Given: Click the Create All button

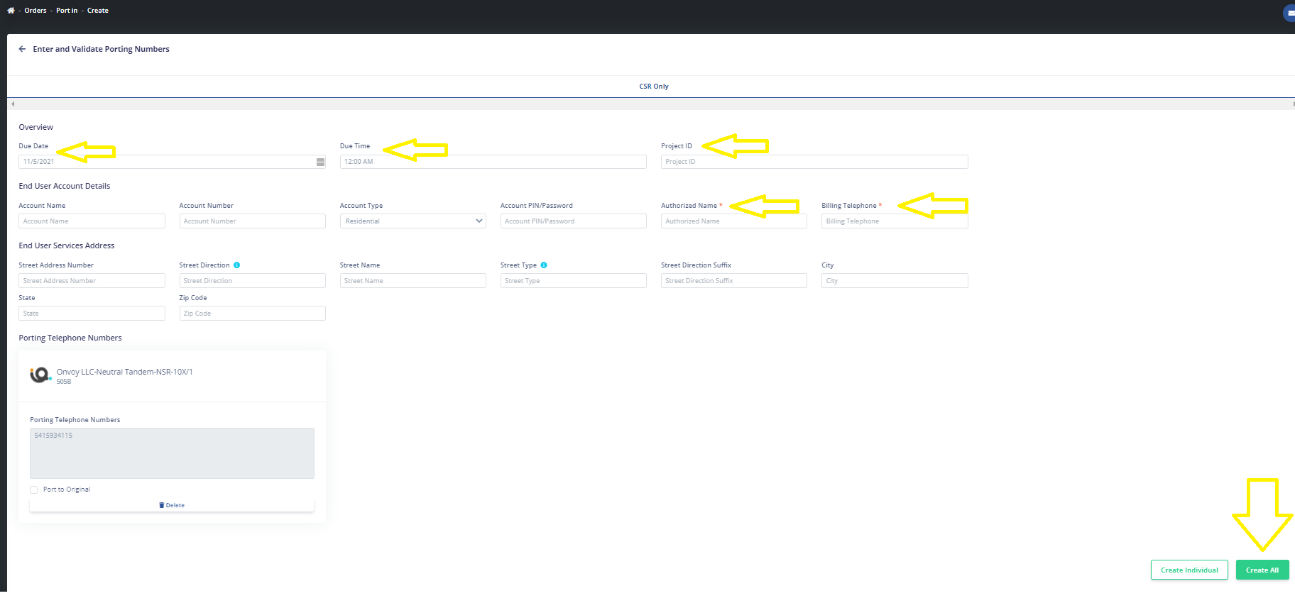Looking at the screenshot, I should (x=1262, y=570).
